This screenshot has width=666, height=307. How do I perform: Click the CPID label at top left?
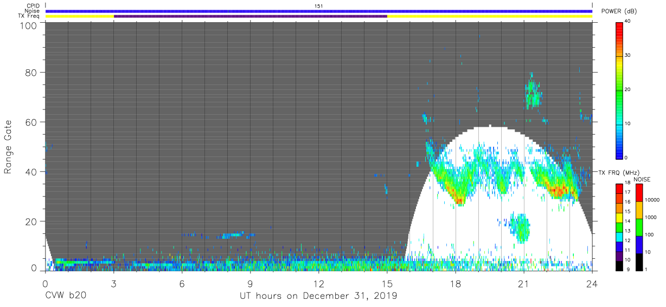[33, 6]
